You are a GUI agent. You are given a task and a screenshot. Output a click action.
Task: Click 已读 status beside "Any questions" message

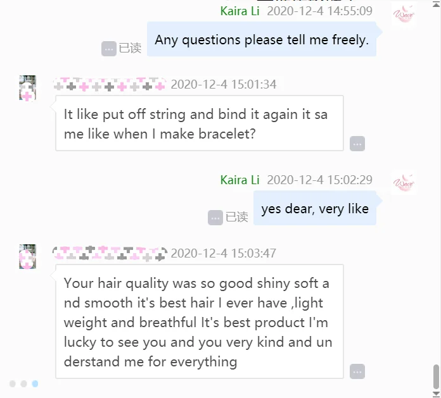130,48
